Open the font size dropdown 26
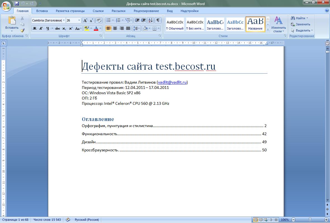The width and height of the screenshot is (330, 223). coord(79,20)
